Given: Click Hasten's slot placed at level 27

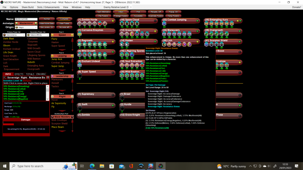Looking at the screenshot, I should tap(127, 44).
